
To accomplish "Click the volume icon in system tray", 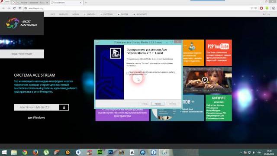I will tap(254, 153).
